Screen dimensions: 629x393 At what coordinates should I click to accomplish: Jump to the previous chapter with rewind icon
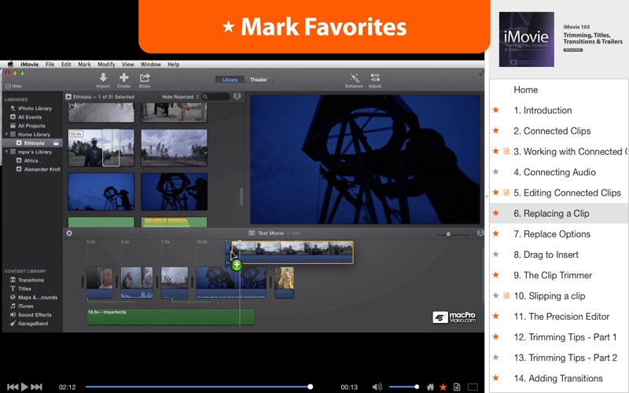tap(13, 387)
